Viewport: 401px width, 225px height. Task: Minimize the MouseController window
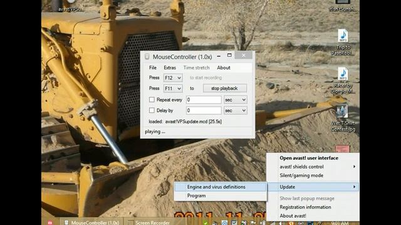[x=219, y=56]
